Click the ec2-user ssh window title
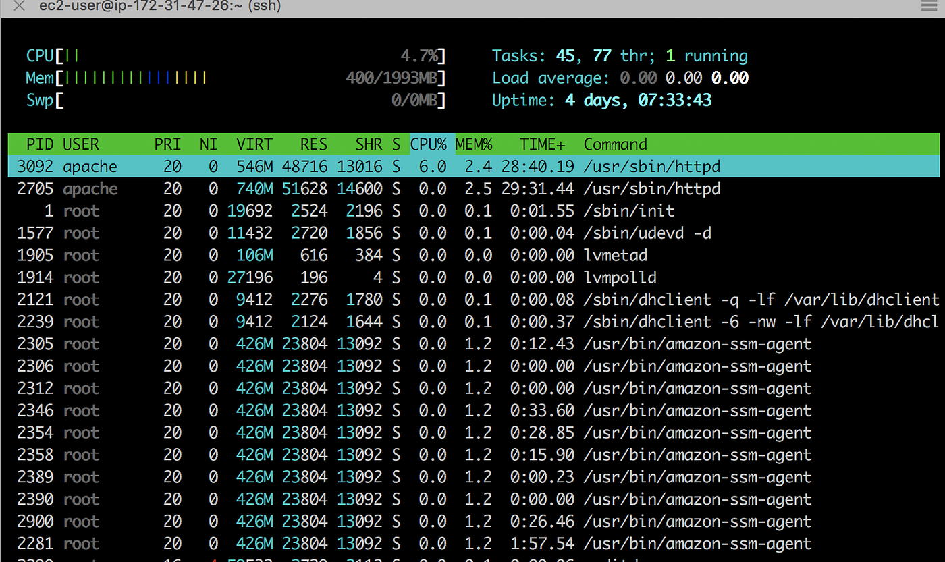Viewport: 945px width, 562px height. click(x=160, y=6)
